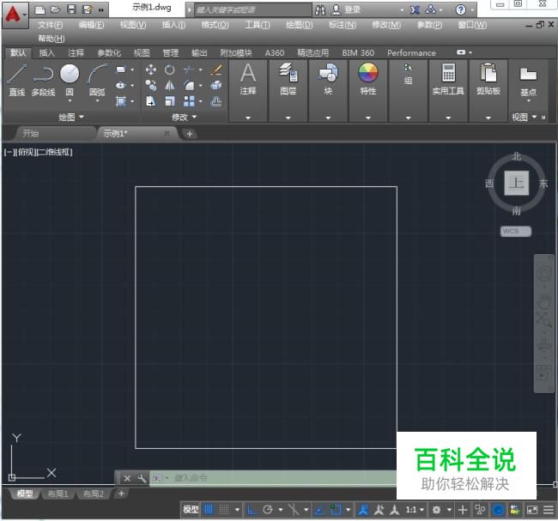The width and height of the screenshot is (558, 521).
Task: Open the 1:1 annotation scale dropdown
Action: coord(414,510)
